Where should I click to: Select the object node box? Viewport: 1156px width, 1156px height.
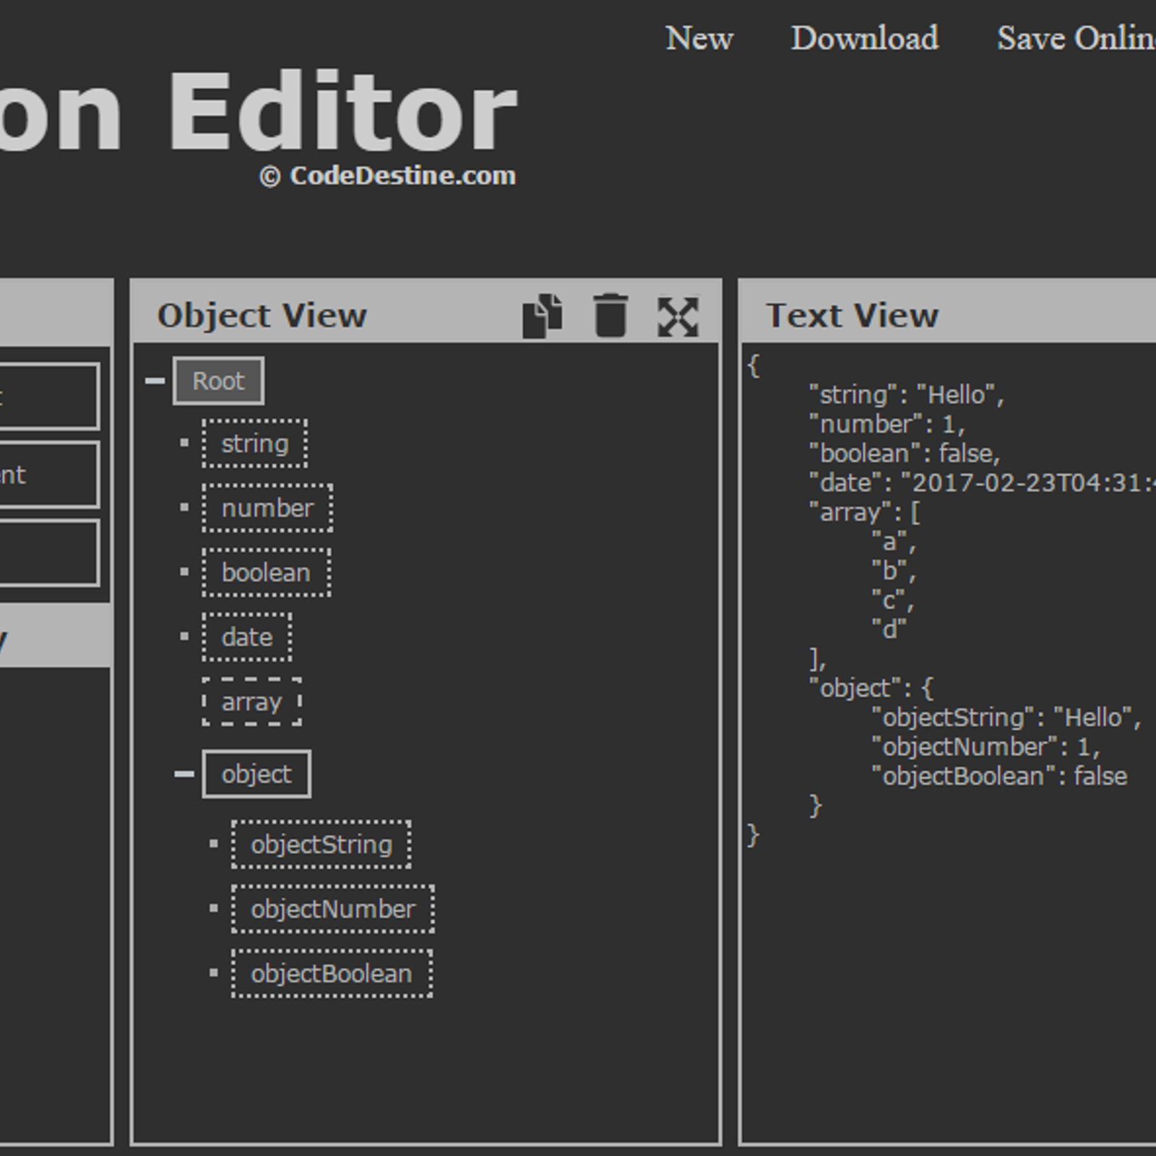[256, 774]
